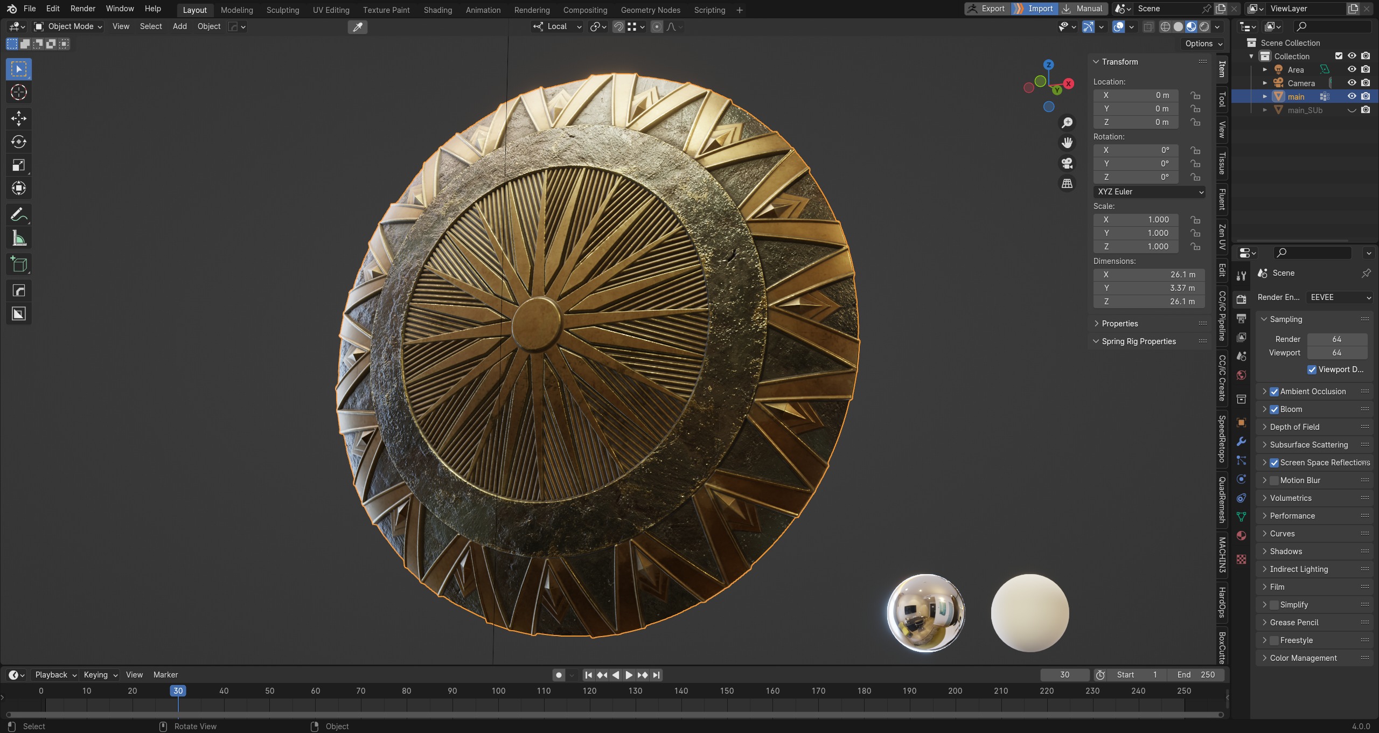Select wireframe viewport shading
This screenshot has width=1379, height=733.
pos(1165,27)
